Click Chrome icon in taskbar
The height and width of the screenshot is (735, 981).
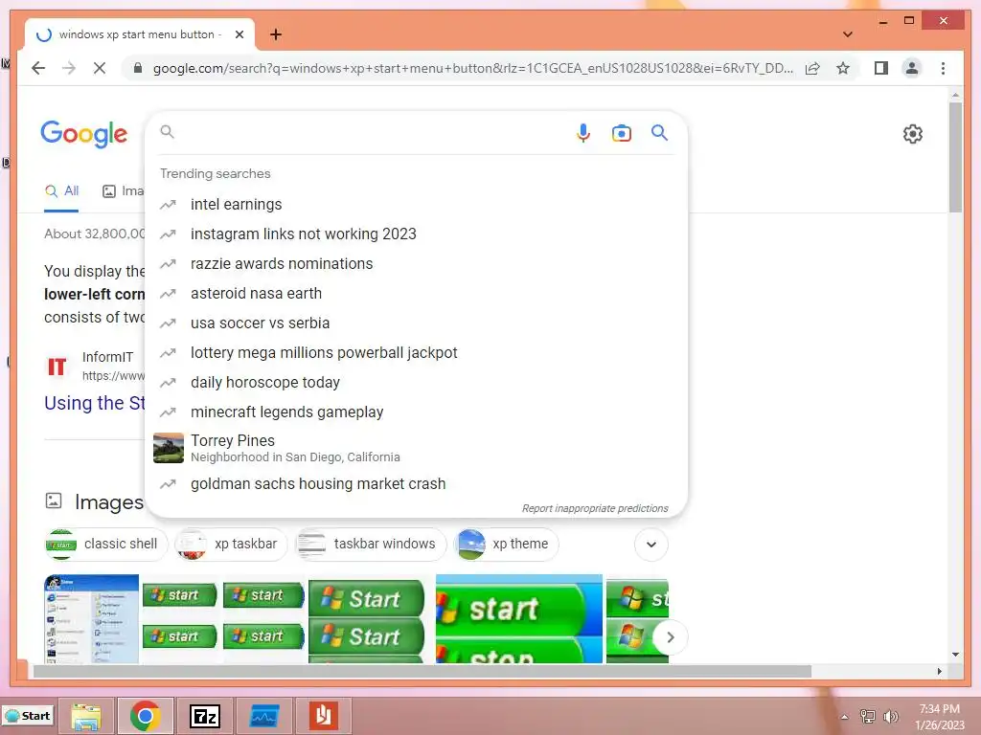146,716
